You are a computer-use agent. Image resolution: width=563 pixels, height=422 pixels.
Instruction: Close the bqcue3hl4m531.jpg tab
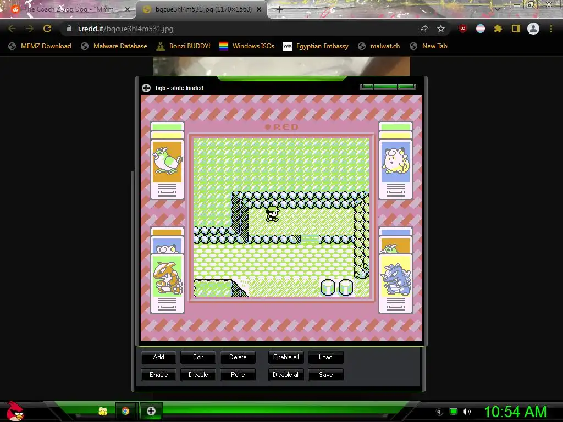coord(259,9)
